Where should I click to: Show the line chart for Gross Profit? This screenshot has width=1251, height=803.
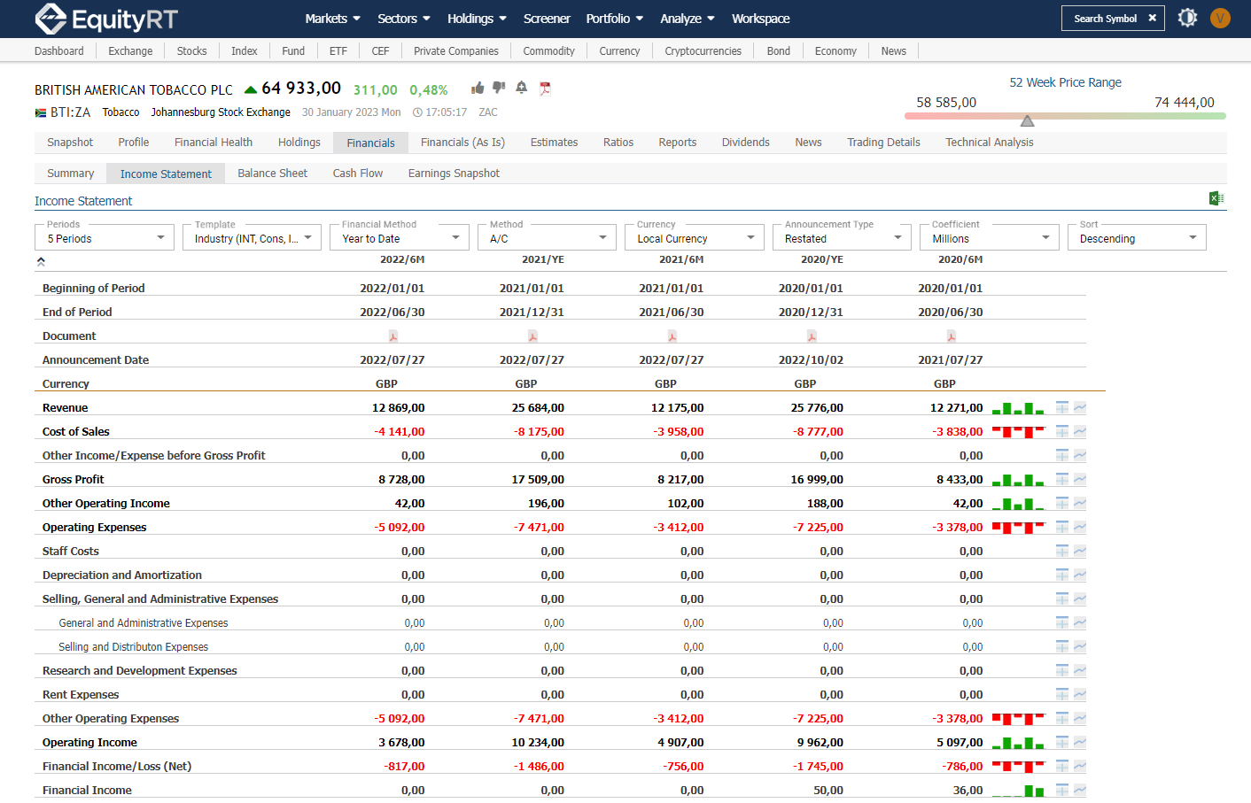[x=1080, y=479]
